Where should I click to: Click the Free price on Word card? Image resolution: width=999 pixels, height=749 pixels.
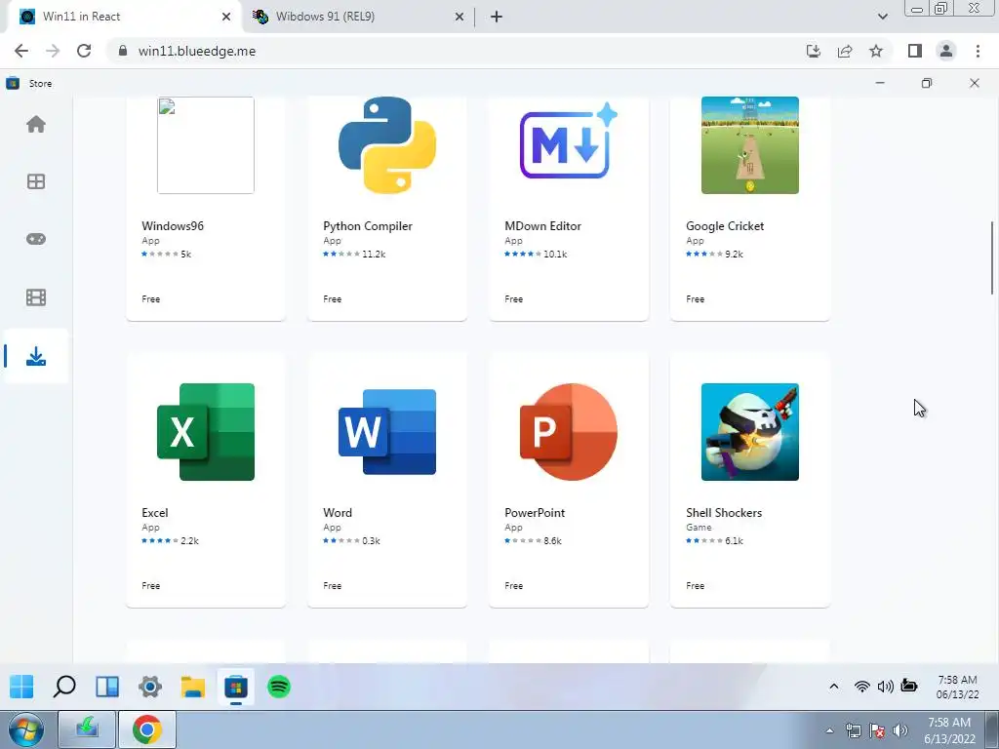[x=333, y=586]
